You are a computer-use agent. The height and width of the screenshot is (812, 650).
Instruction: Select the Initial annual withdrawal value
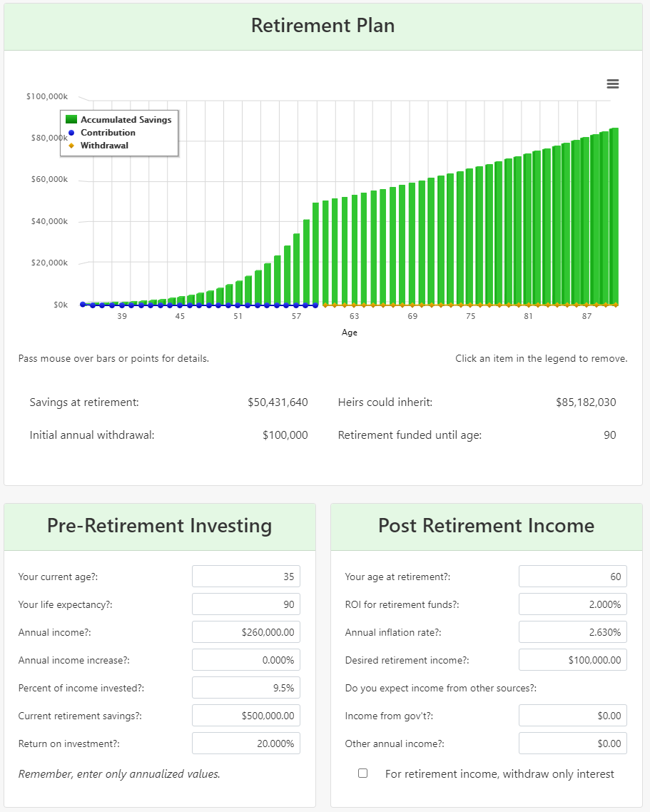(285, 435)
